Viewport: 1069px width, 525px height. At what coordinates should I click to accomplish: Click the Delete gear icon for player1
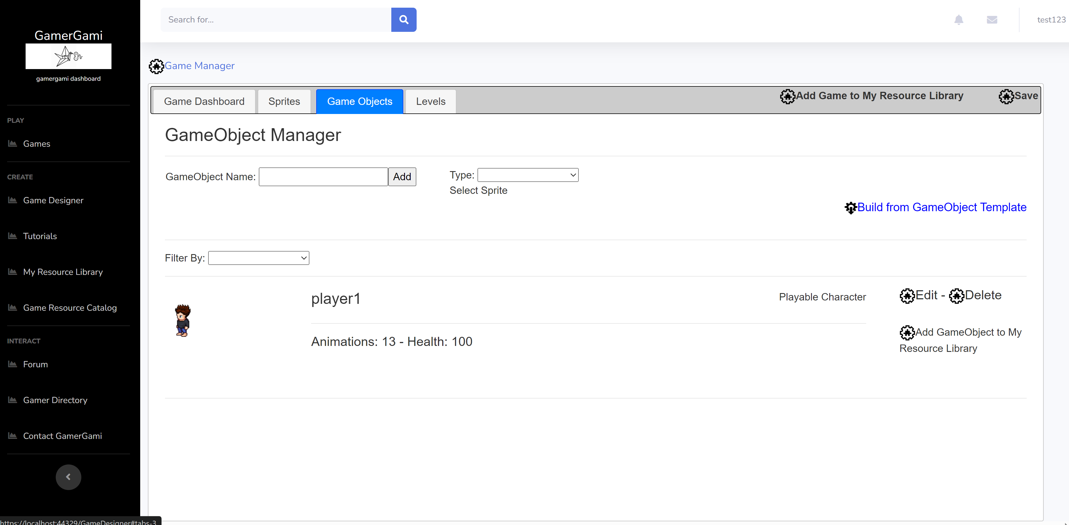(957, 296)
